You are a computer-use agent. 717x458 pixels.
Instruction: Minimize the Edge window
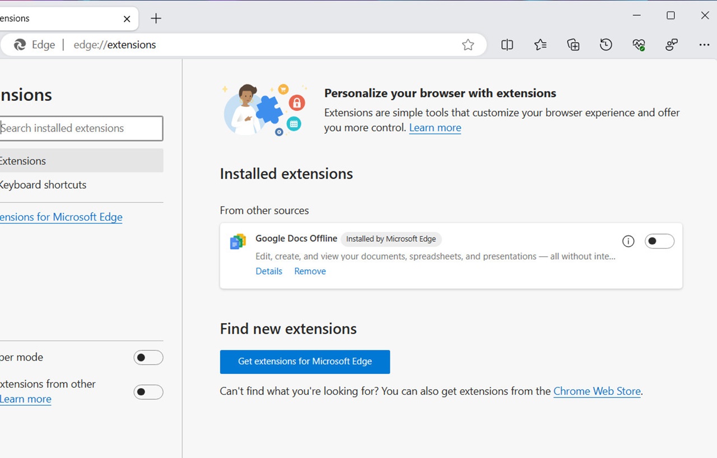click(x=637, y=16)
